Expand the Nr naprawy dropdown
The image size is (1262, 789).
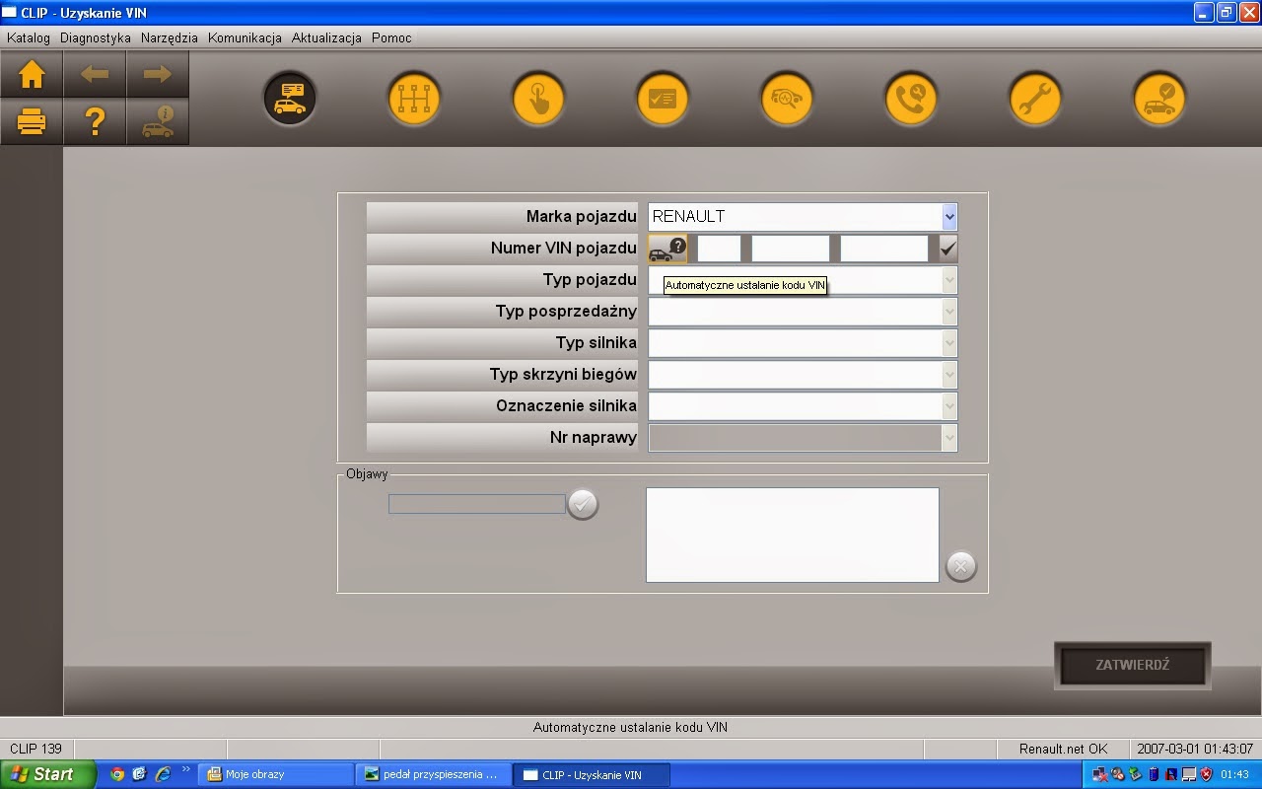[949, 438]
